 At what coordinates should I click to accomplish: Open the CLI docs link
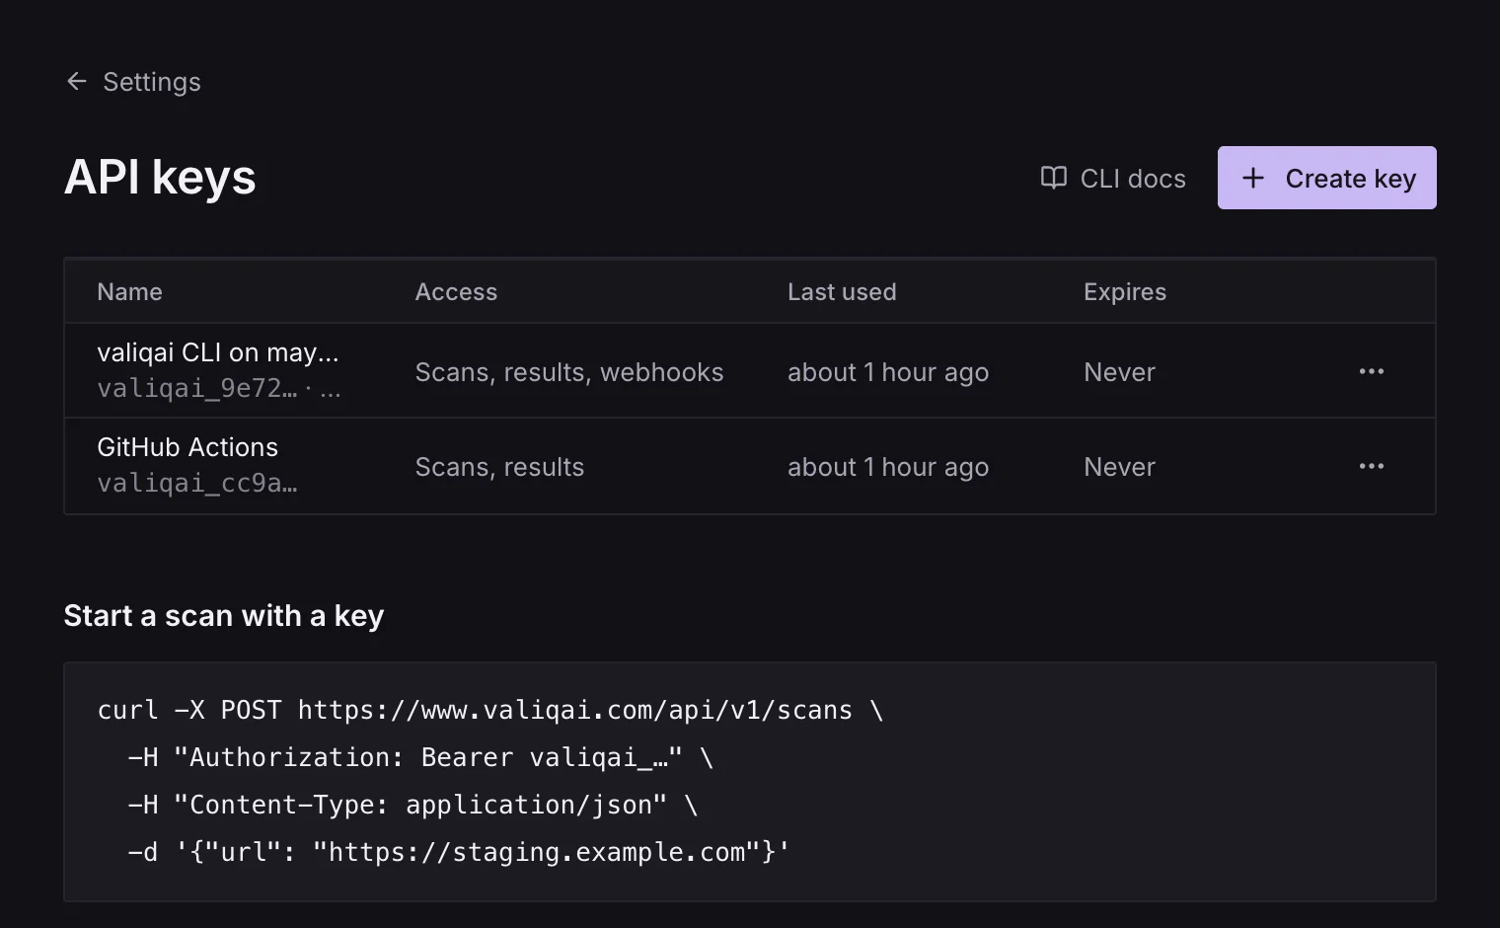[x=1113, y=178]
